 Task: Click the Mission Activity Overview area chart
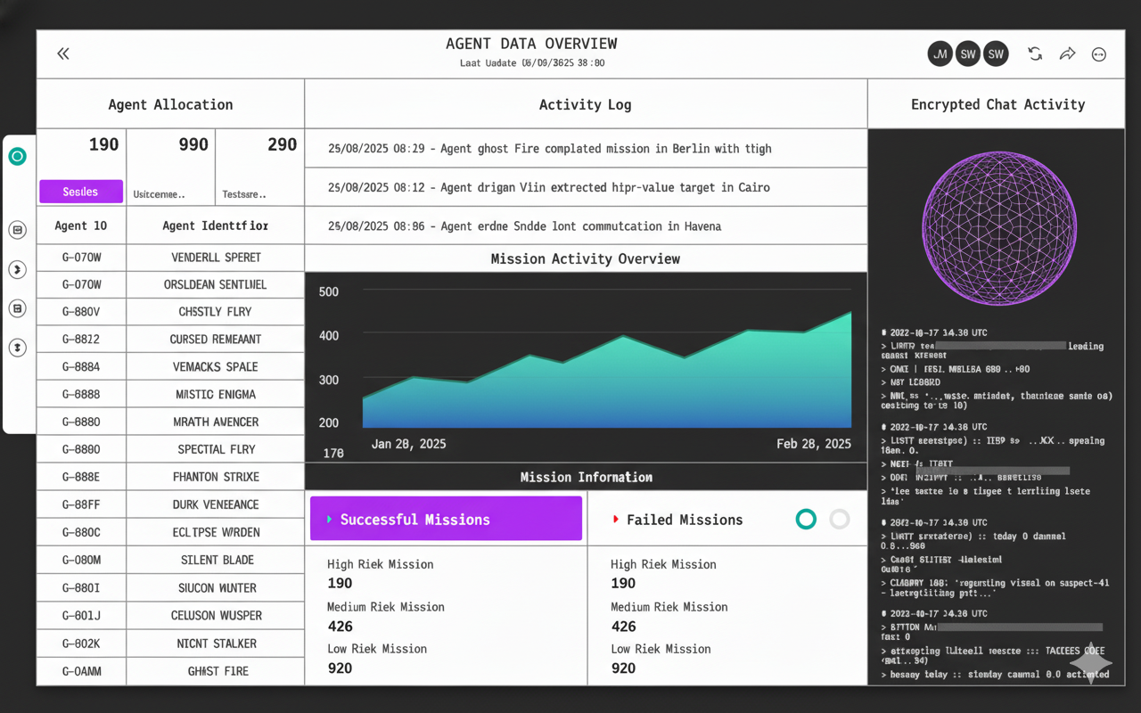click(x=606, y=374)
